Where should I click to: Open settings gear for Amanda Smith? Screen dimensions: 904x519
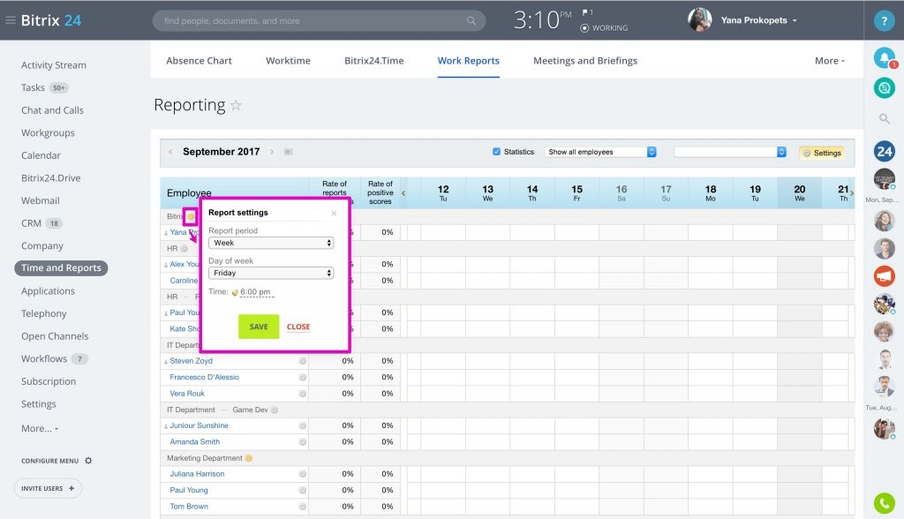[x=302, y=441]
